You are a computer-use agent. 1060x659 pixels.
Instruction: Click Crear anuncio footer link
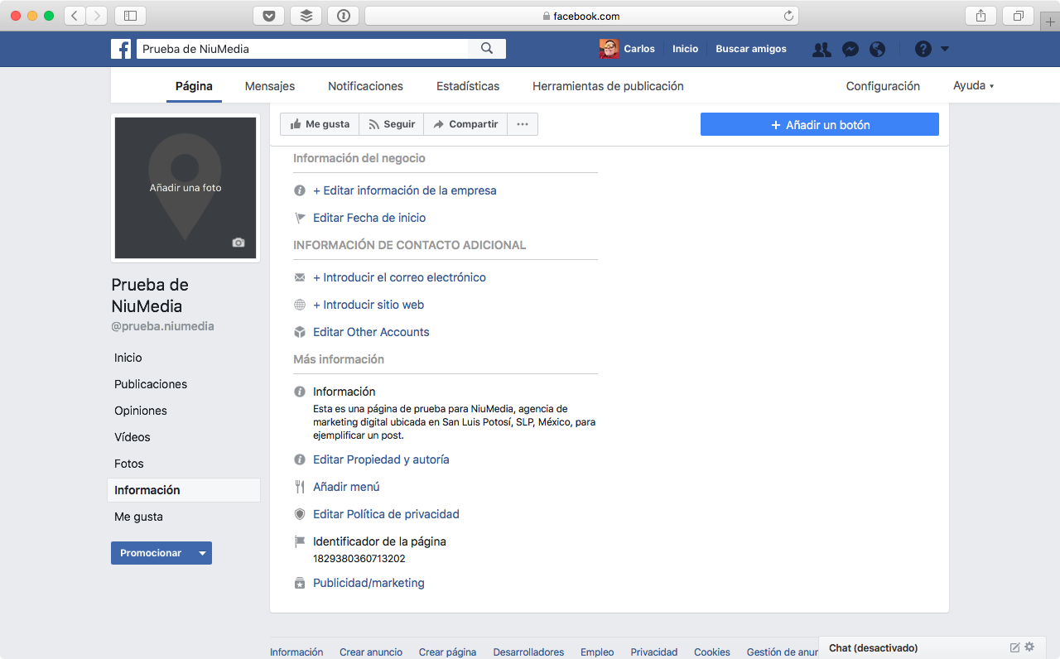click(371, 652)
